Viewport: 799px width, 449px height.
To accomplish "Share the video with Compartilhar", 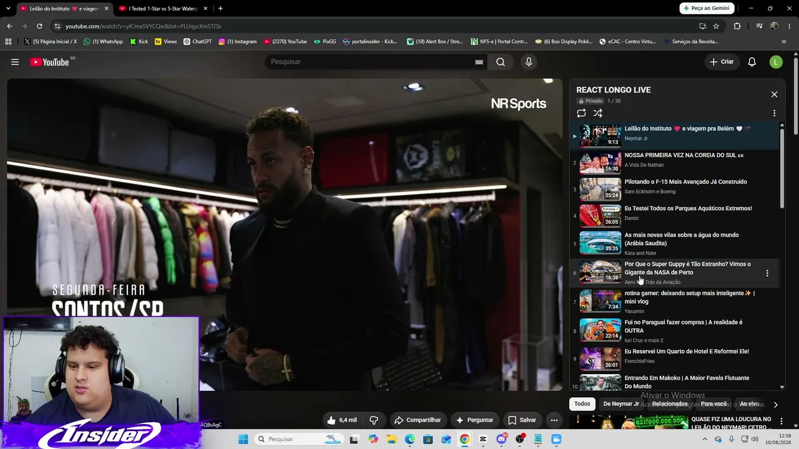I will pyautogui.click(x=418, y=420).
